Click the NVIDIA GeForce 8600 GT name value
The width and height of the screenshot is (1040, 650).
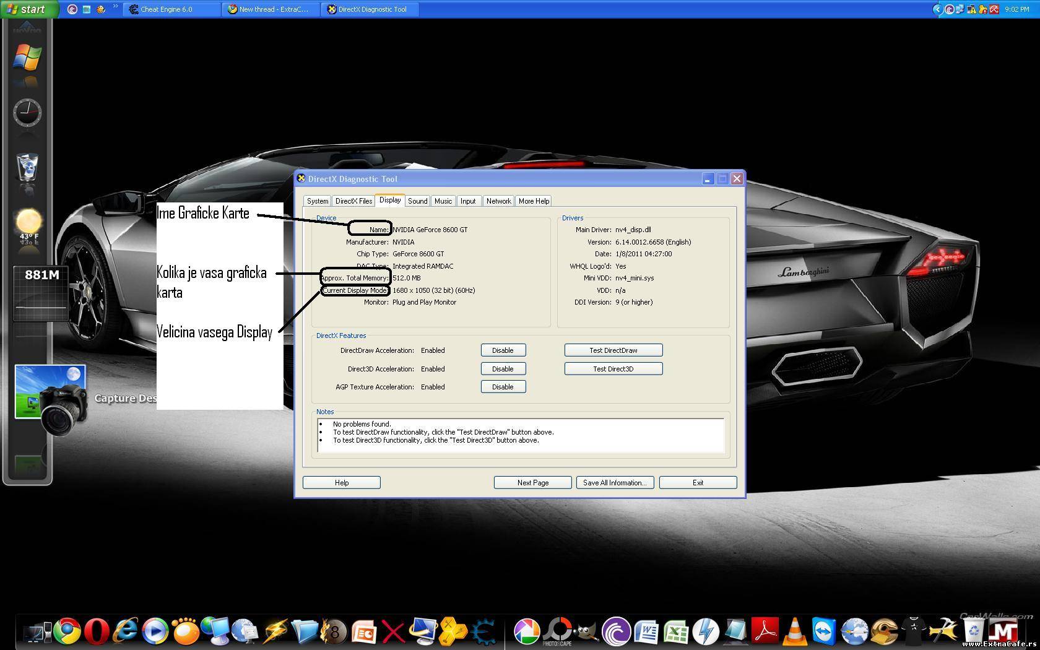[430, 230]
